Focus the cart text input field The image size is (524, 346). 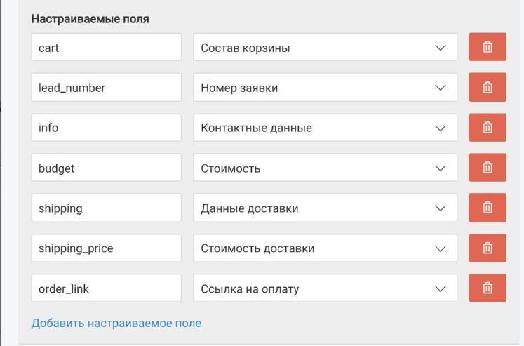106,47
